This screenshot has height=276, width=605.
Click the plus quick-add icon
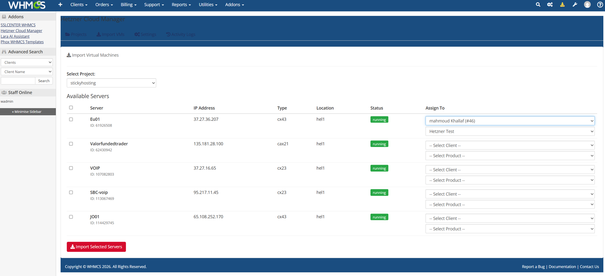[60, 5]
